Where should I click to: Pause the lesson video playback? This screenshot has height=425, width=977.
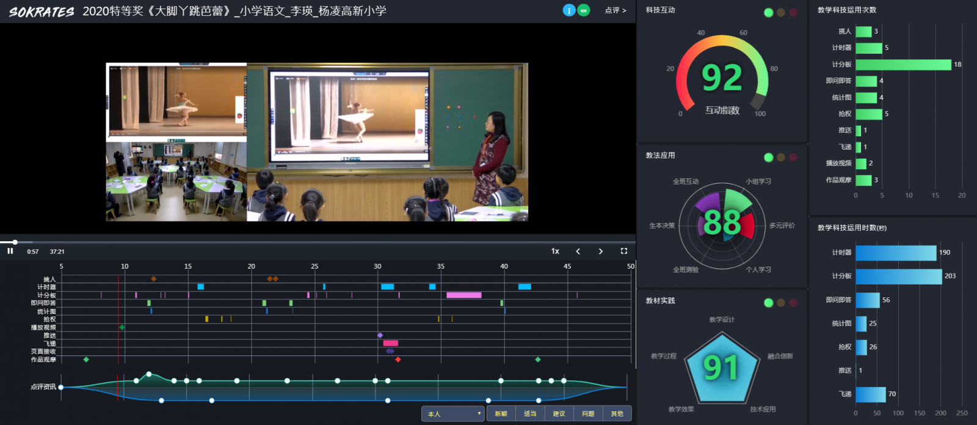click(10, 251)
